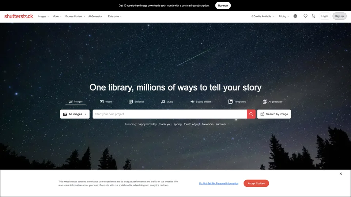
Task: Switch to the Sound effects tab
Action: (201, 102)
